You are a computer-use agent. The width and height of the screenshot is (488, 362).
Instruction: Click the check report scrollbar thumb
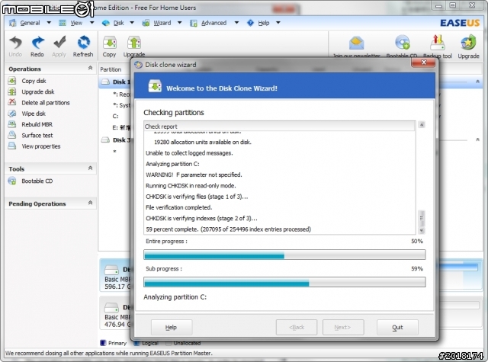[422, 218]
